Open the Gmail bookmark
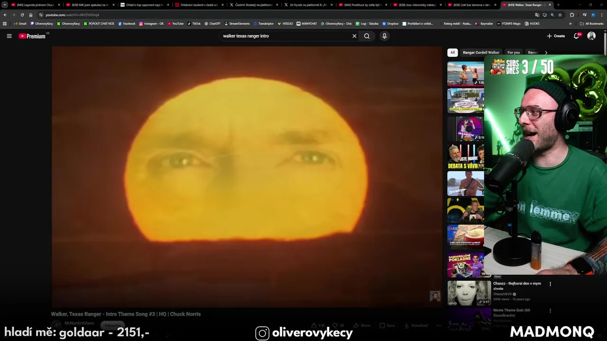The image size is (607, 341). [x=20, y=23]
